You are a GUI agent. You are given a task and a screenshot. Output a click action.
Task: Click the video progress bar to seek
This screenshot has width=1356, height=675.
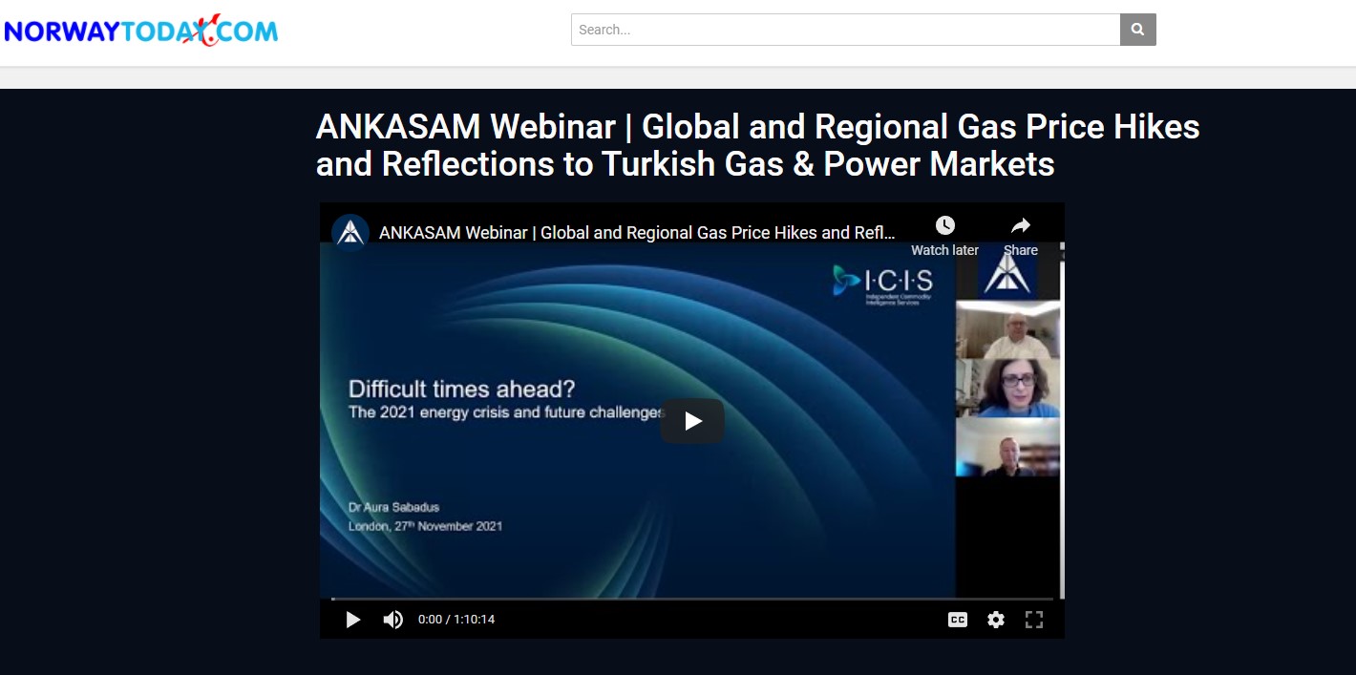tap(691, 599)
